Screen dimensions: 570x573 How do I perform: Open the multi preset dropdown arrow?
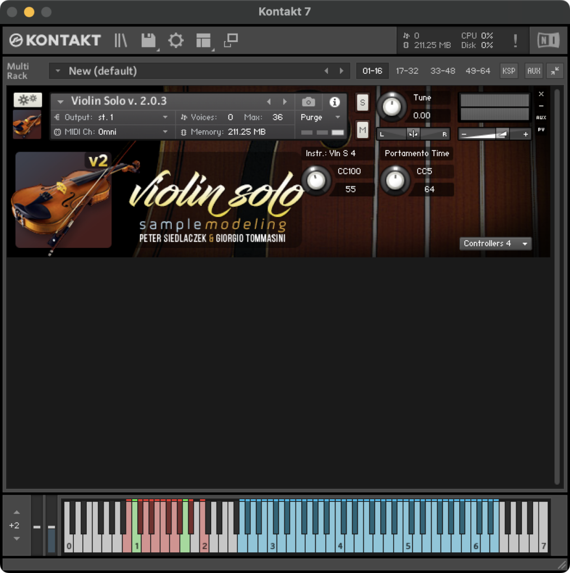pyautogui.click(x=58, y=71)
